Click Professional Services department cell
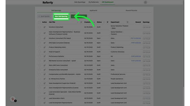 coord(118,74)
